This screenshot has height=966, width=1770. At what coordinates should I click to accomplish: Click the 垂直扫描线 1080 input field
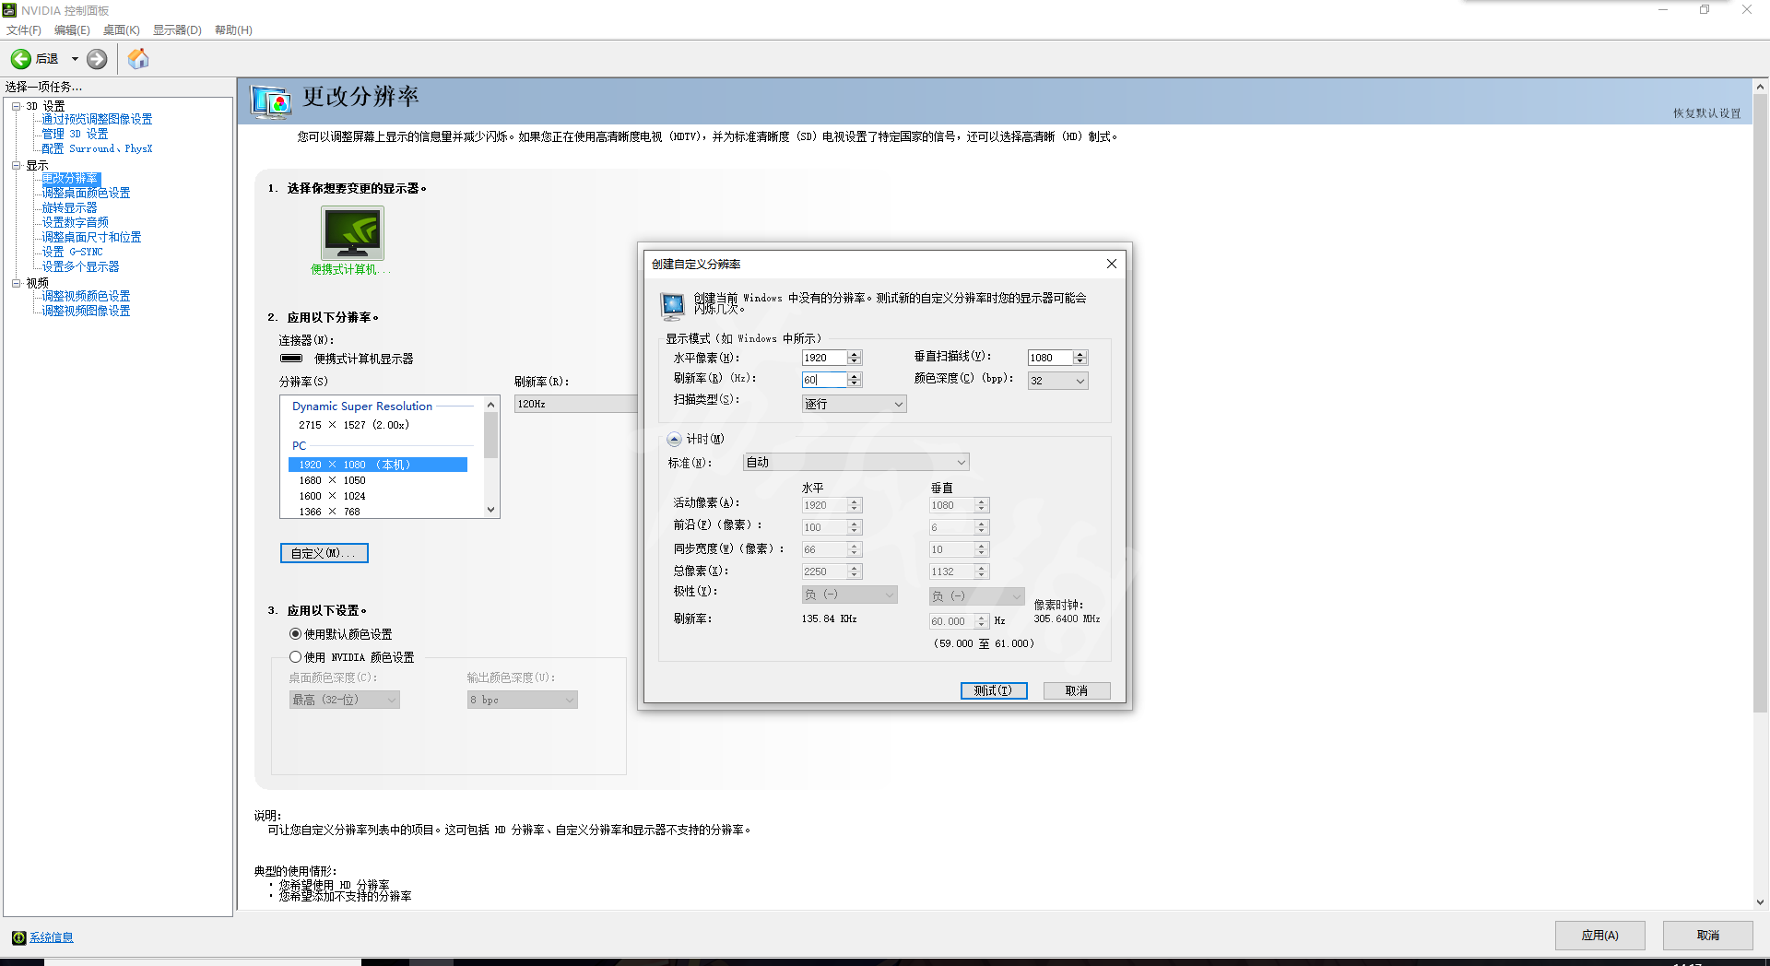1050,358
